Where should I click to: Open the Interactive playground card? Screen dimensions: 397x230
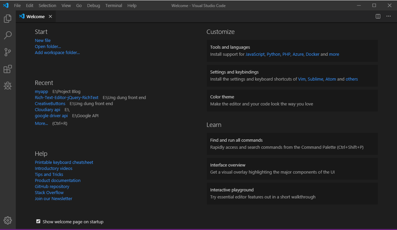pos(292,193)
